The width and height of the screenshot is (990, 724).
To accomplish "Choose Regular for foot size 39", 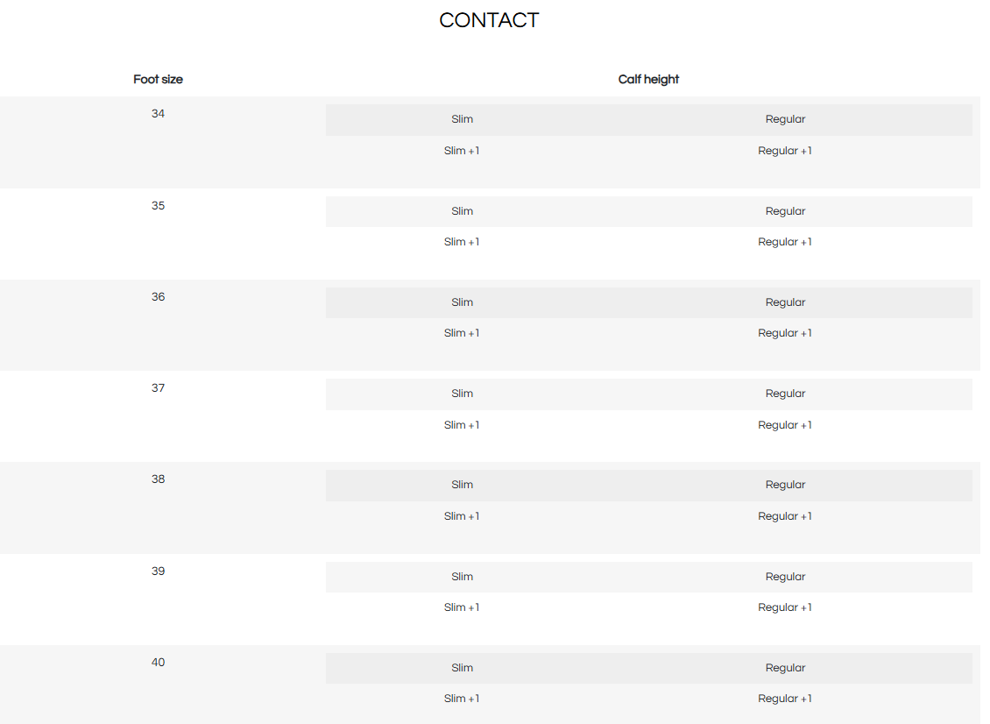I will tap(786, 577).
